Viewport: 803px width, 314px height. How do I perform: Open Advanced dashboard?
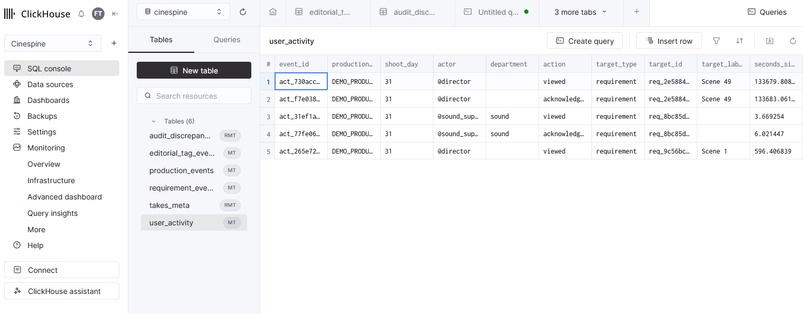(x=64, y=197)
